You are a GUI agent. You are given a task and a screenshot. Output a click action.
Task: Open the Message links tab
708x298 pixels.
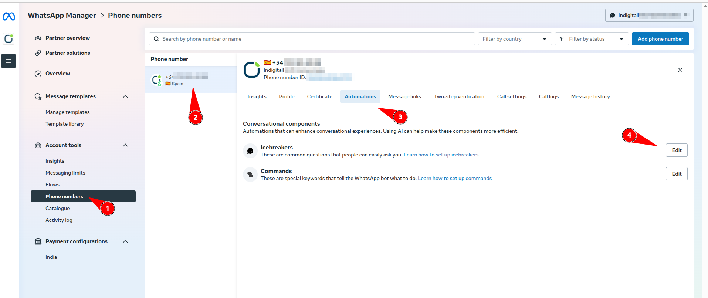tap(404, 96)
